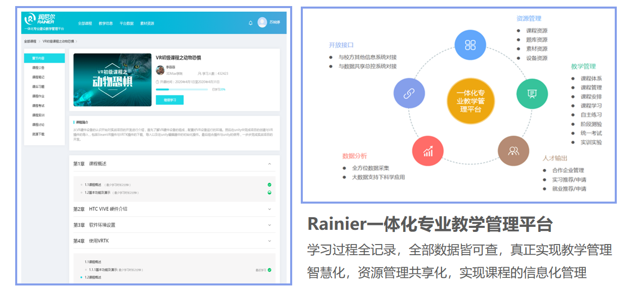This screenshot has height=289, width=634.
Task: Click the 人才输出 heading in the diagram
Action: click(555, 159)
